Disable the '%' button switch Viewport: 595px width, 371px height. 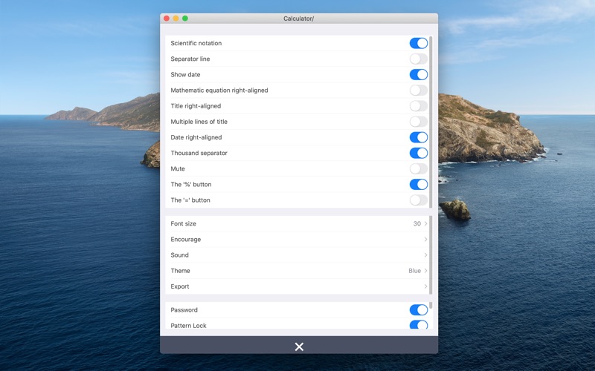pyautogui.click(x=419, y=184)
